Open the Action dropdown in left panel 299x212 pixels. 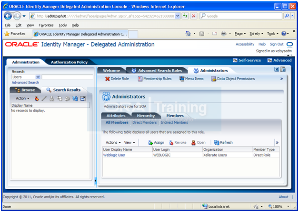(22, 98)
